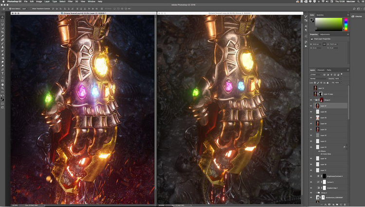Toggle visibility of the Brightness/Contrast 3 layer
Viewport: 365px width, 207px height.
(311, 176)
